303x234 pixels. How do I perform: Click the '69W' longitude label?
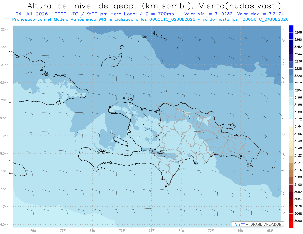[x=240, y=230]
